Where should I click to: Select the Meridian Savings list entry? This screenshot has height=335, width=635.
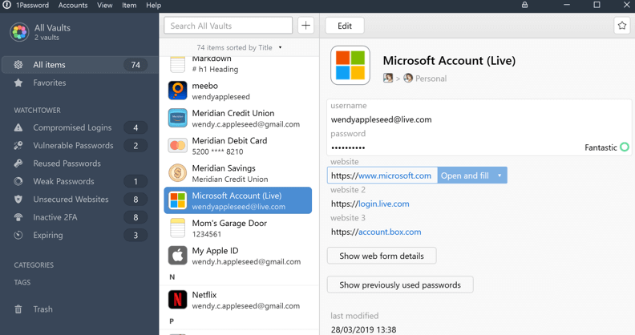(x=237, y=173)
